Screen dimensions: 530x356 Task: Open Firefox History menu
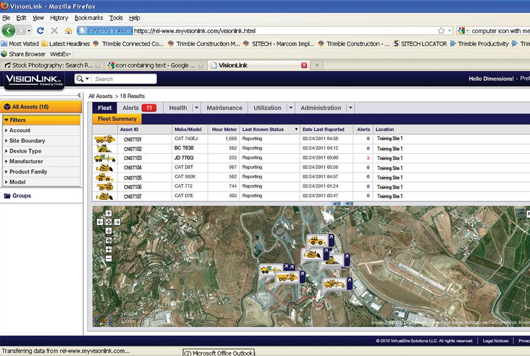59,18
